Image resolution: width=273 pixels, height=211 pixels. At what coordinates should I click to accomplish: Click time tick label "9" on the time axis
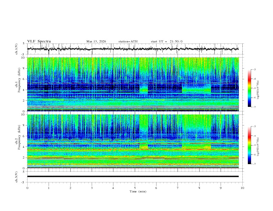pyautogui.click(x=221, y=188)
